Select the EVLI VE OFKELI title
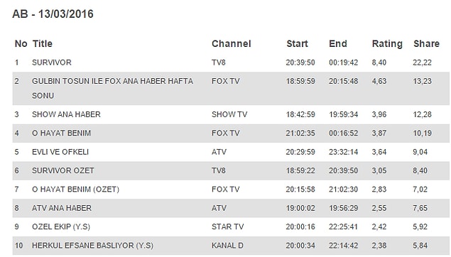This screenshot has width=451, height=257. 60,152
